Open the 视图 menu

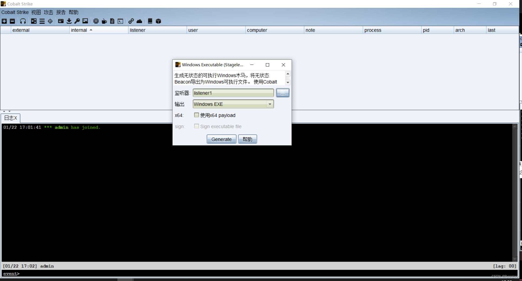point(36,12)
